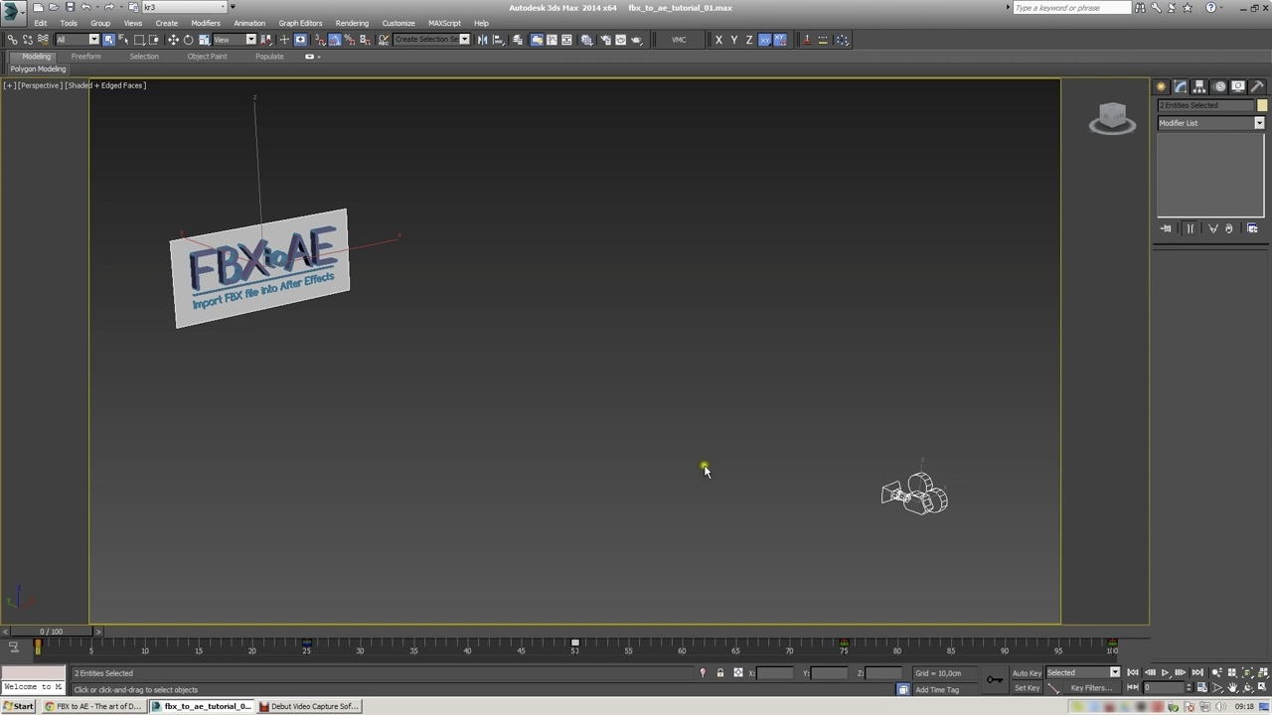Switch to the Hierarchy command panel
The height and width of the screenshot is (715, 1272).
tap(1199, 86)
